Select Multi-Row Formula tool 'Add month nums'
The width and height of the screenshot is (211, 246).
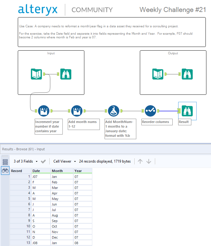(x=77, y=111)
